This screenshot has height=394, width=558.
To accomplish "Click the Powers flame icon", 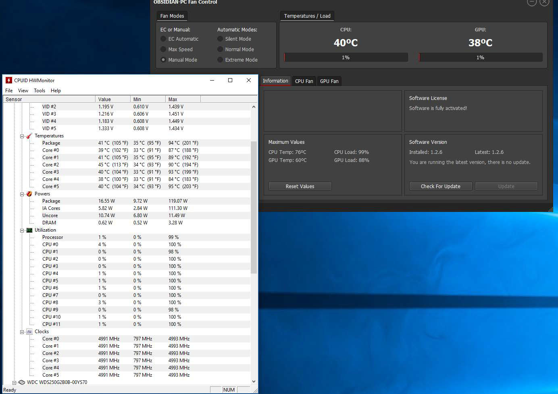I will tap(29, 194).
